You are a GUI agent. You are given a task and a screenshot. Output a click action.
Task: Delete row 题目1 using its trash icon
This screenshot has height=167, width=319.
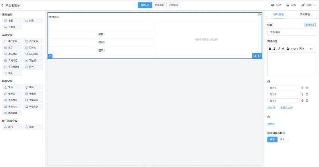pos(307,88)
